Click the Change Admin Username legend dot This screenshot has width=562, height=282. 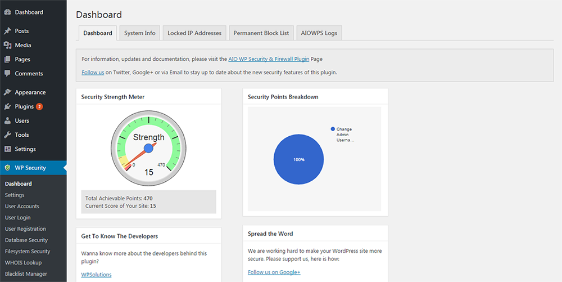pos(333,129)
